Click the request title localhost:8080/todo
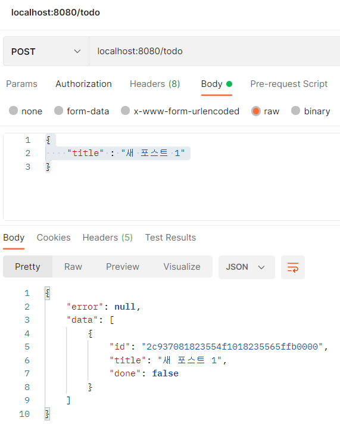 [55, 13]
